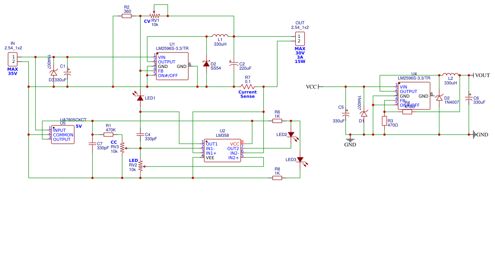Select the VOUT port terminal
Viewport: 495px width, 276px height.
(479, 75)
